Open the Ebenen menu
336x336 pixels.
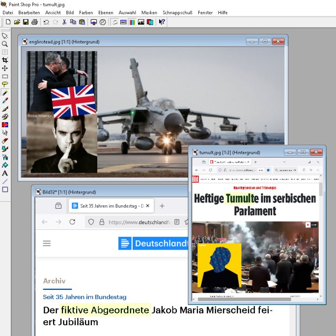[x=105, y=12]
